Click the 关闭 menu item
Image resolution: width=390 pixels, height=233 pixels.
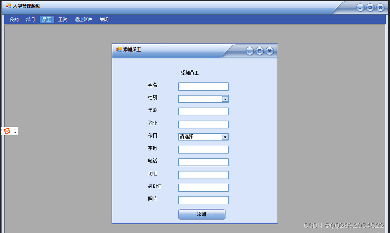point(104,19)
